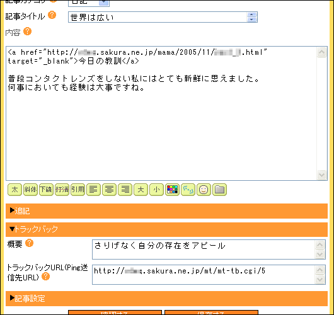
Task: Decrease font size with 小 button
Action: coord(156,190)
